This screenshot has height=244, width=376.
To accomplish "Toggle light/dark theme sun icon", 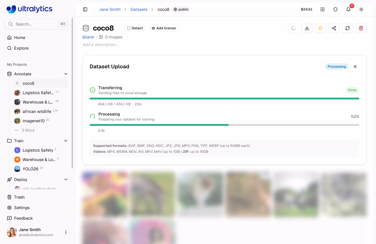I will click(361, 9).
